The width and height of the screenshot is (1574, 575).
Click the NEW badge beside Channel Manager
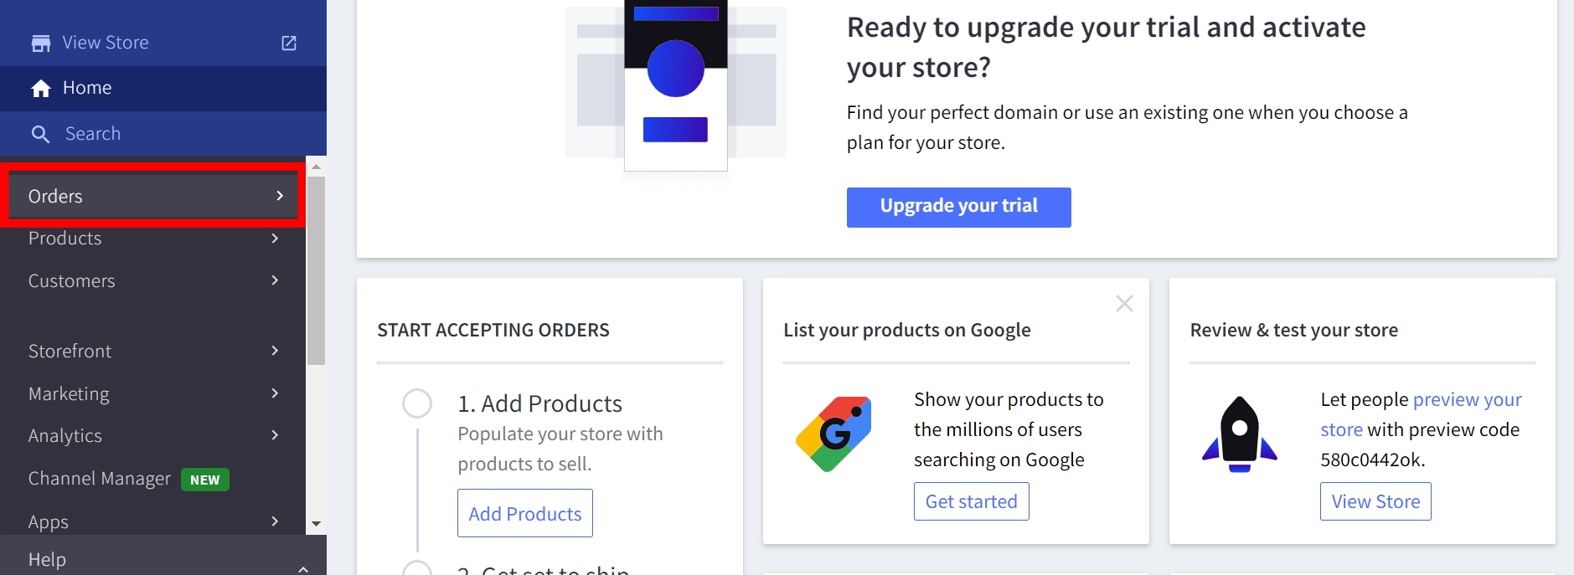pyautogui.click(x=205, y=480)
